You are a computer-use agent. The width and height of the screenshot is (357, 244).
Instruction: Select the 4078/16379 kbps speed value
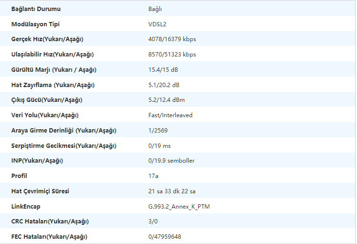tap(172, 39)
